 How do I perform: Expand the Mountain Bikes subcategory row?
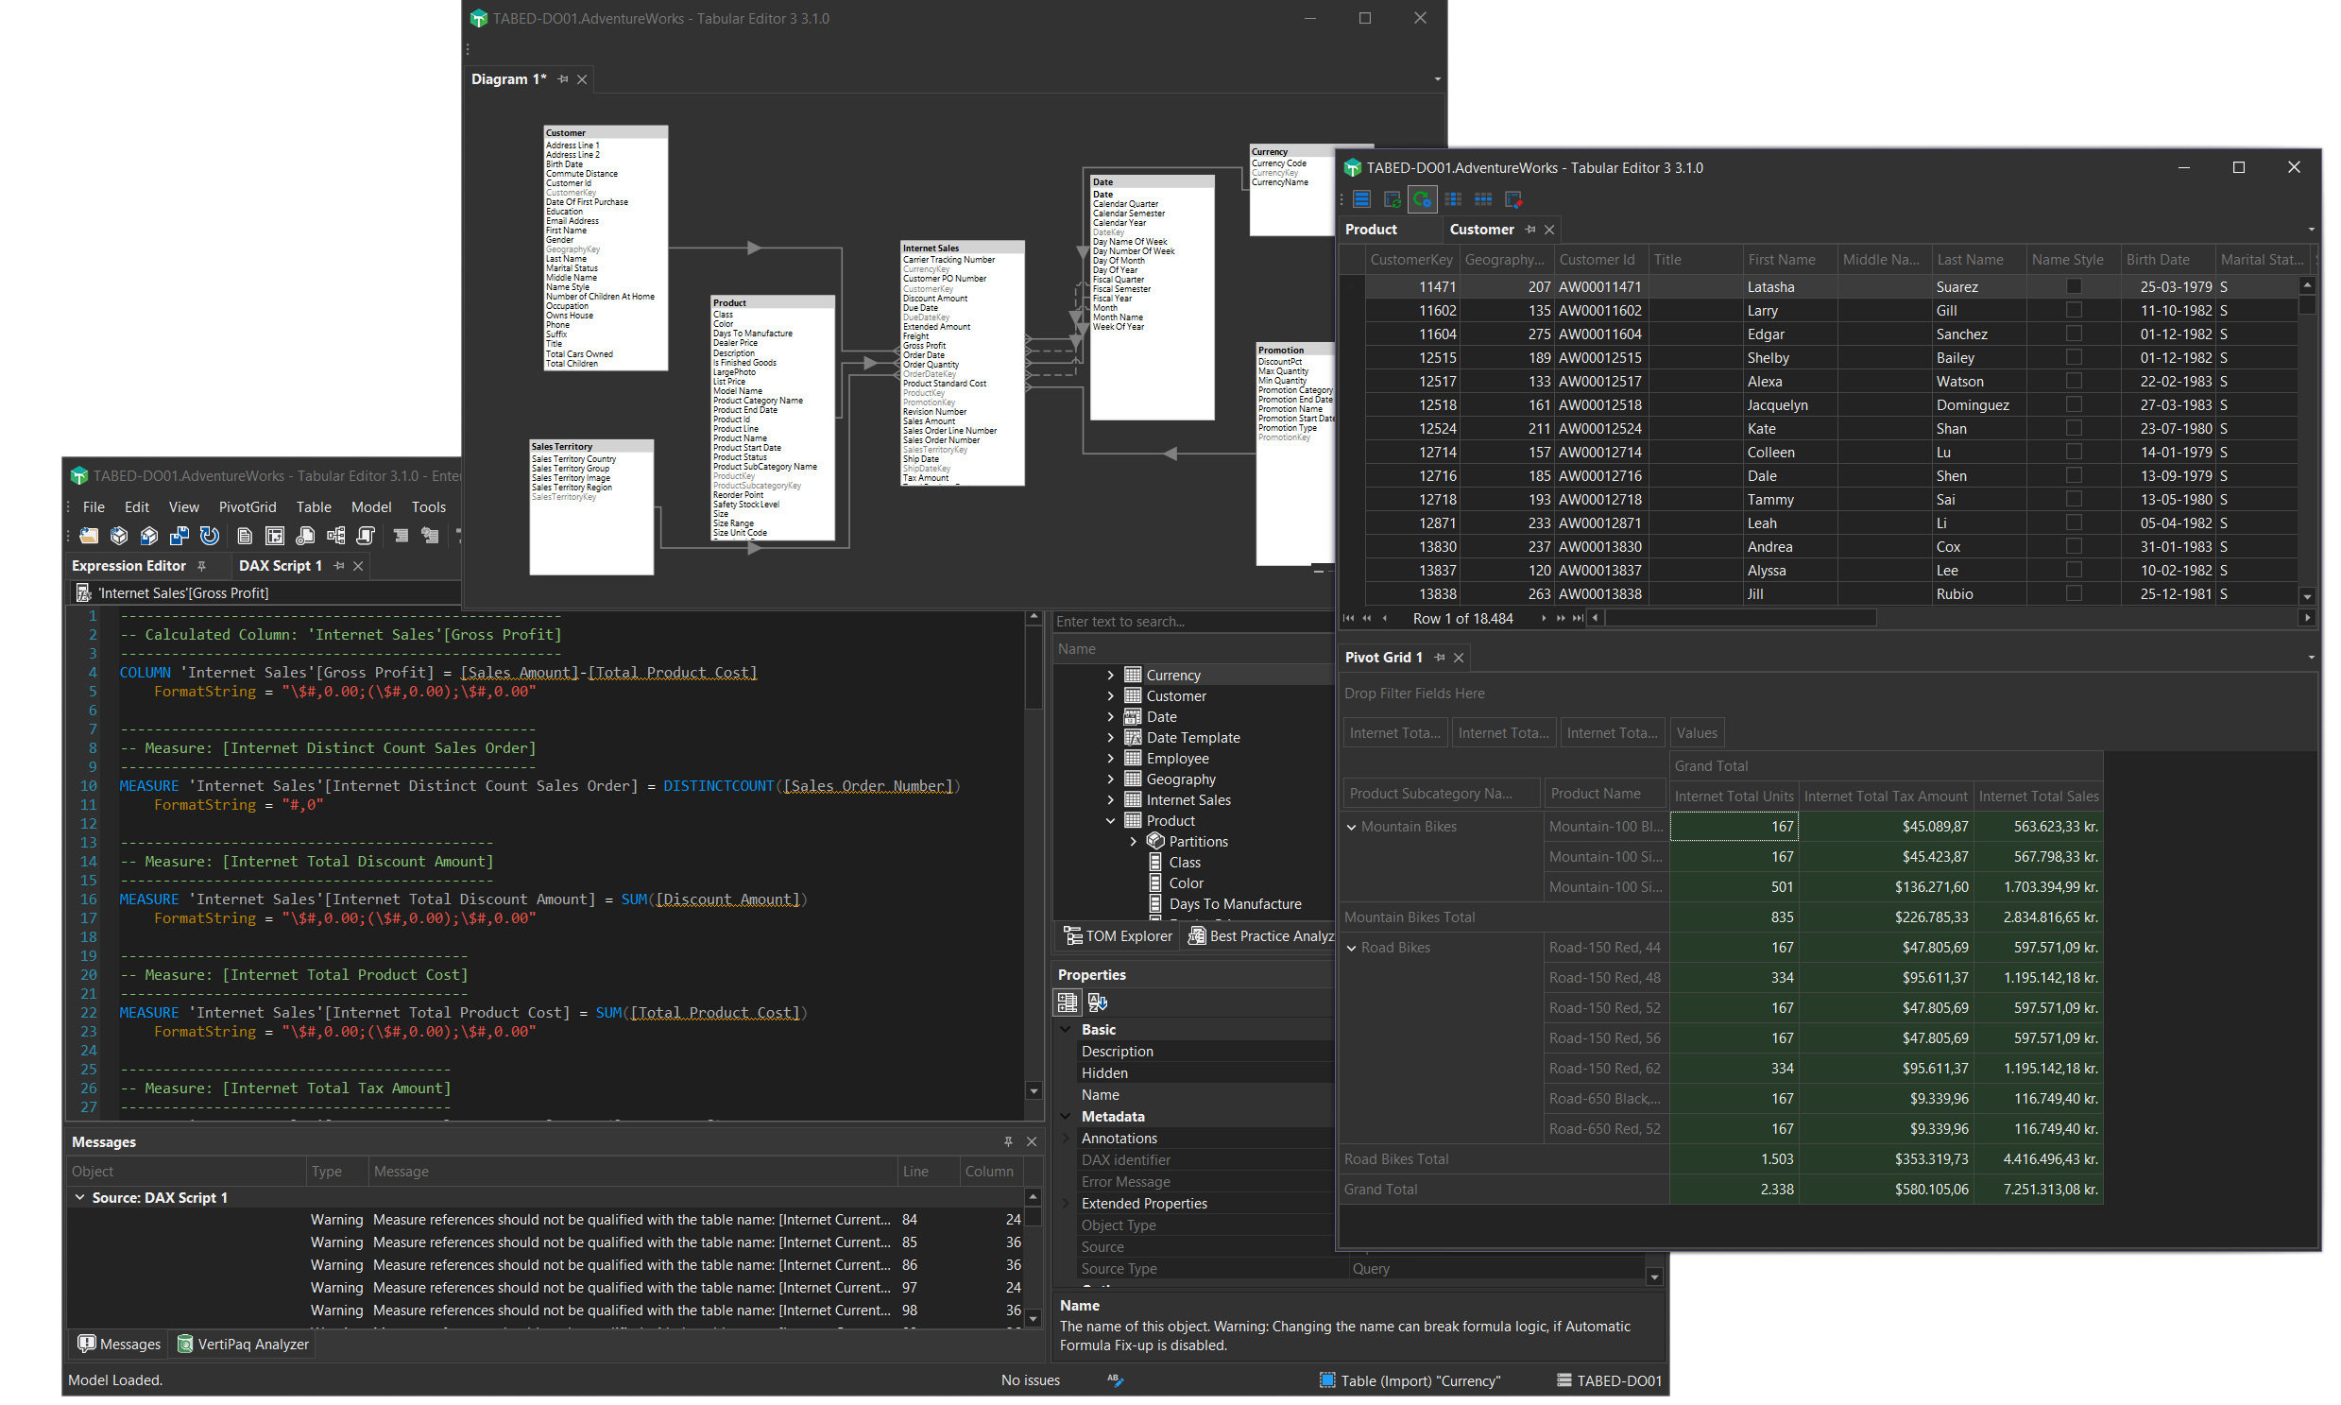click(1353, 825)
